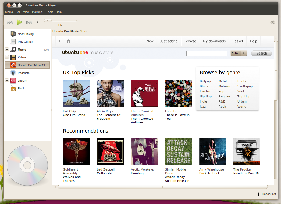Viewport: 281px width, 204px height.
Task: Open Led Zeppelin Mothership cover
Action: click(x=110, y=152)
